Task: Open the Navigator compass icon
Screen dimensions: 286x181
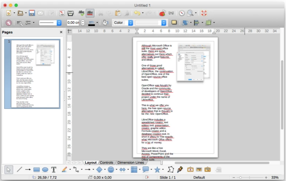Action: point(182,13)
